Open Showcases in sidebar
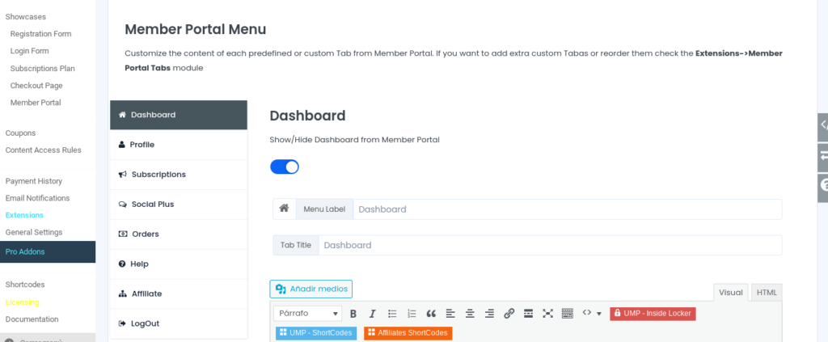 (25, 17)
